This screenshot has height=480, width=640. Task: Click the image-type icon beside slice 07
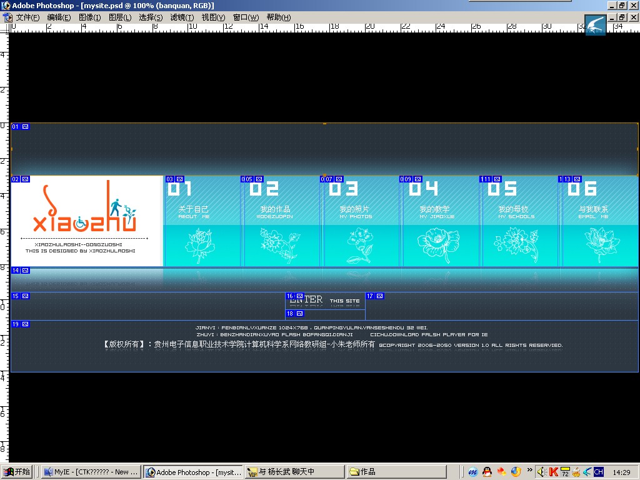pos(339,179)
